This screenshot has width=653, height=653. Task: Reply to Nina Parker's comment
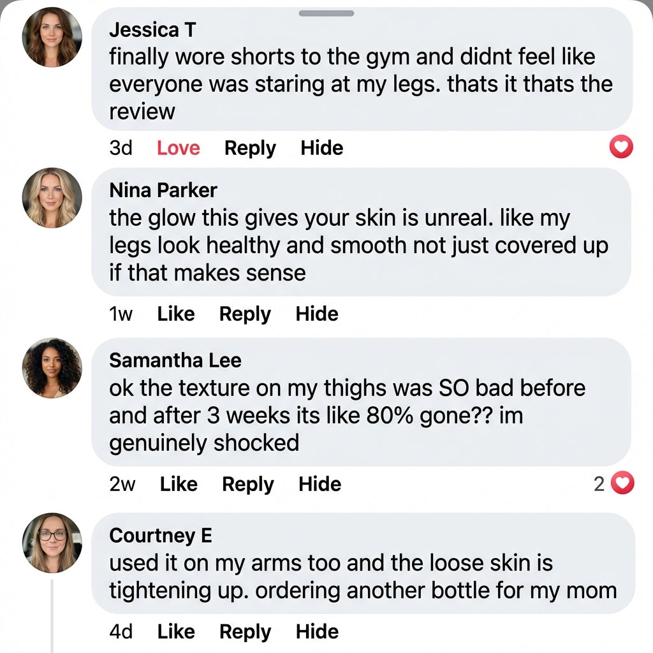click(x=245, y=314)
